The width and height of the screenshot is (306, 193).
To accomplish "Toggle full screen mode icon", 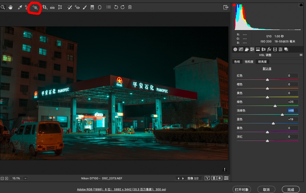I will 225,8.
